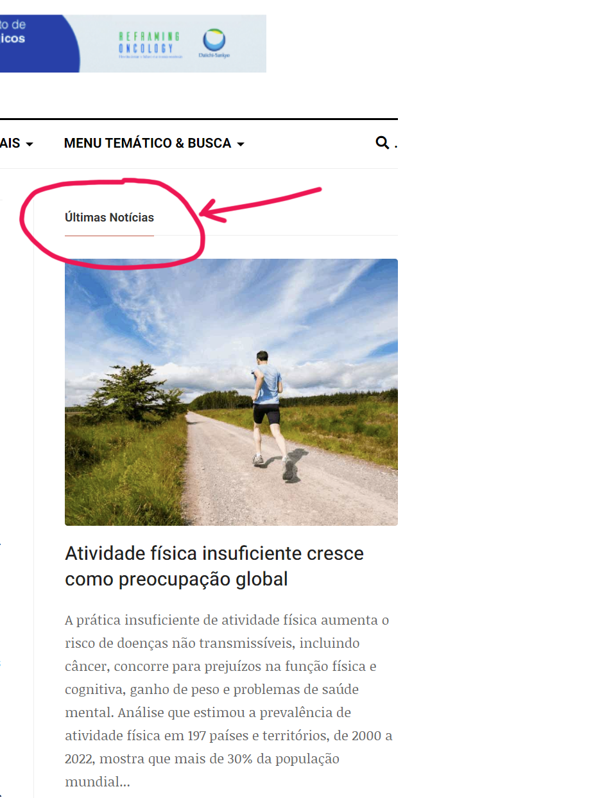Image resolution: width=611 pixels, height=798 pixels.
Task: Open the running man article photo
Action: coord(231,392)
